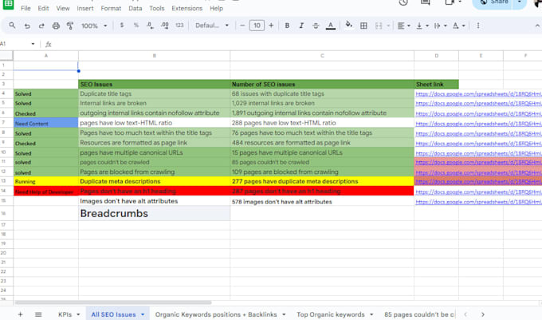Open the Extensions menu
Viewport: 542px width, 320px height.
click(x=187, y=8)
